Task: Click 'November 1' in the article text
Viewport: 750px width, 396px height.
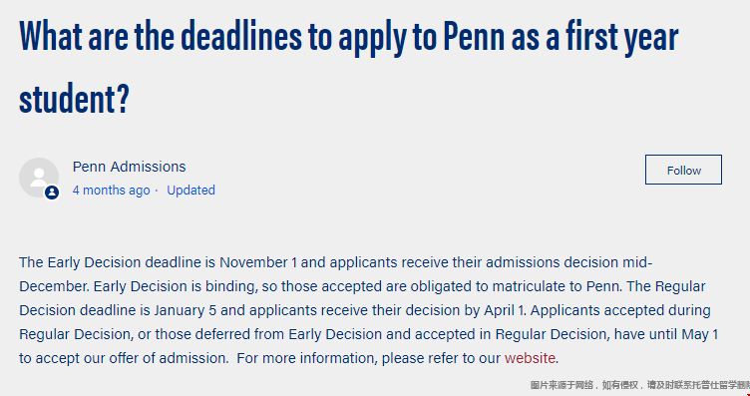Action: point(258,262)
